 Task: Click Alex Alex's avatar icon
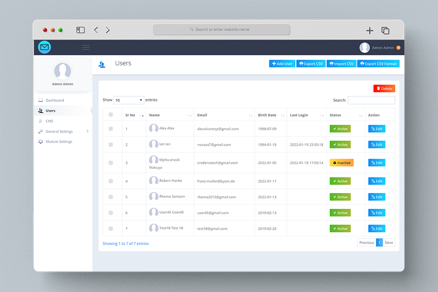154,128
